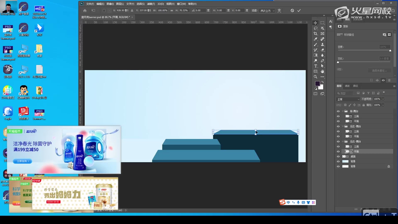Select the Crop tool

315,33
